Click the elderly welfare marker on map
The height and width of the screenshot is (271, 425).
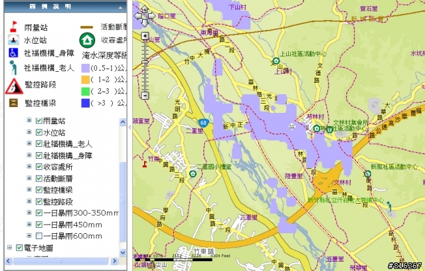coord(388,206)
